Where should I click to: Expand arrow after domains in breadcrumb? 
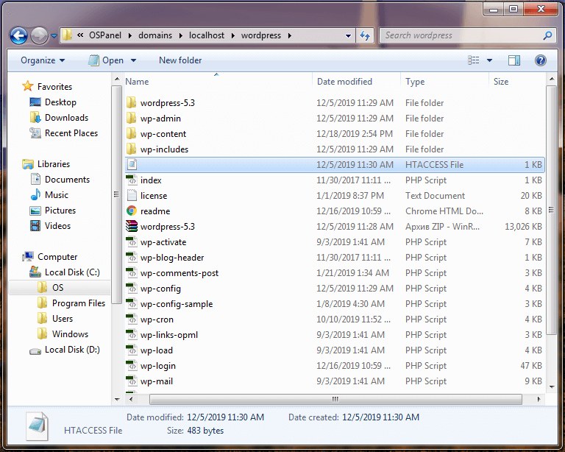[x=180, y=35]
